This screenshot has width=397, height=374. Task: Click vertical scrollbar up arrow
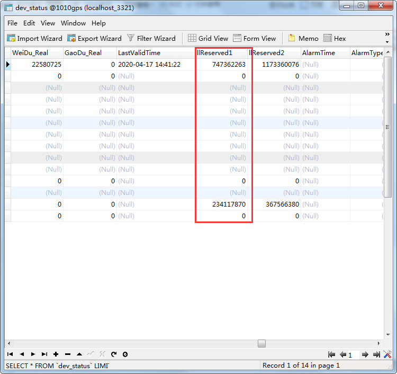coord(388,52)
